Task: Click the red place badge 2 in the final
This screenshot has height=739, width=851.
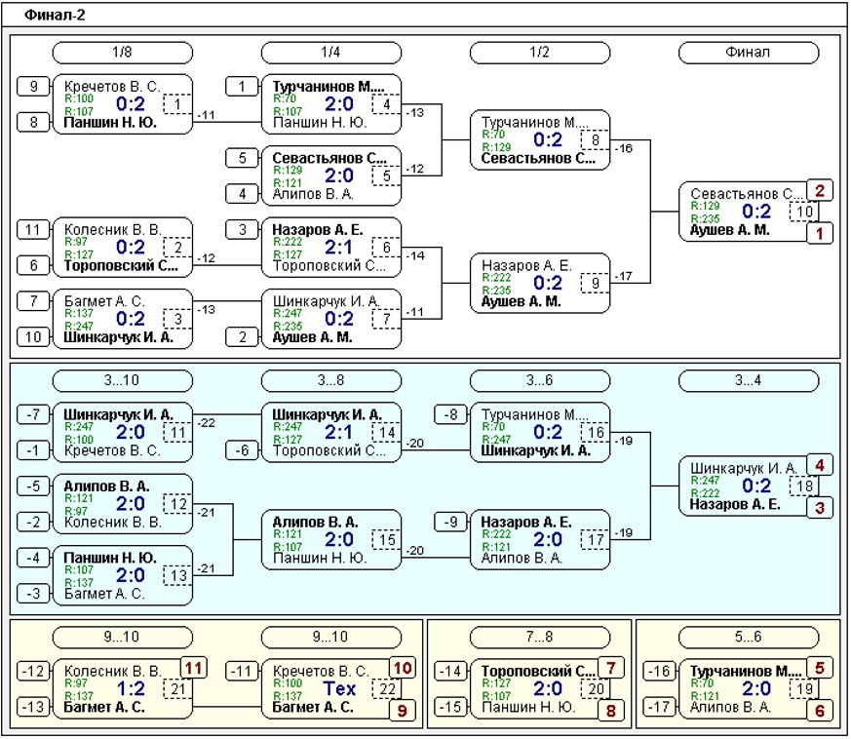Action: pos(820,190)
